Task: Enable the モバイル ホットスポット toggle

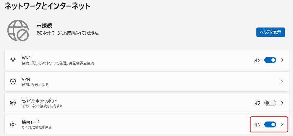Action: pos(270,103)
